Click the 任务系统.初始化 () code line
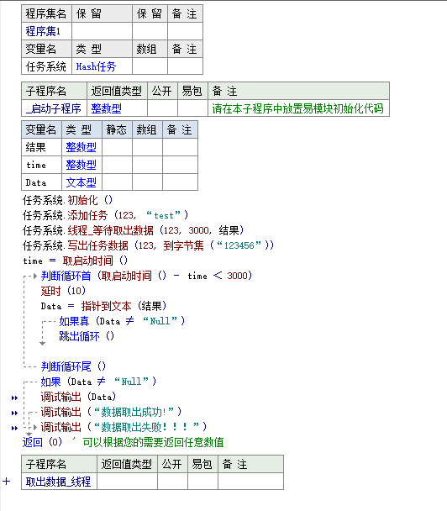 (x=67, y=200)
